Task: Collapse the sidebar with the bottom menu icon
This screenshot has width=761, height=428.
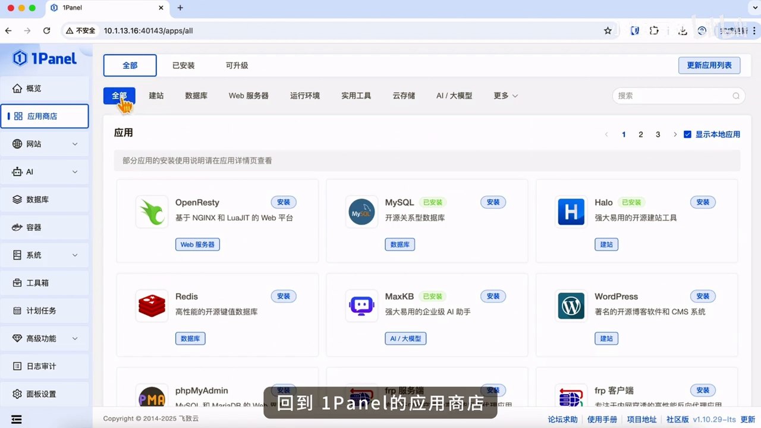Action: click(x=17, y=419)
